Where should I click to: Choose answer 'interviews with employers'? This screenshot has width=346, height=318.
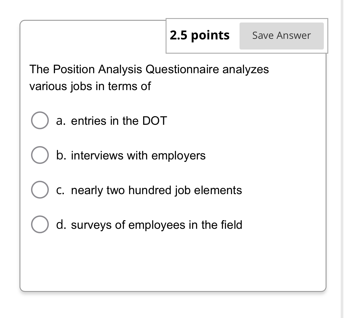pos(39,155)
